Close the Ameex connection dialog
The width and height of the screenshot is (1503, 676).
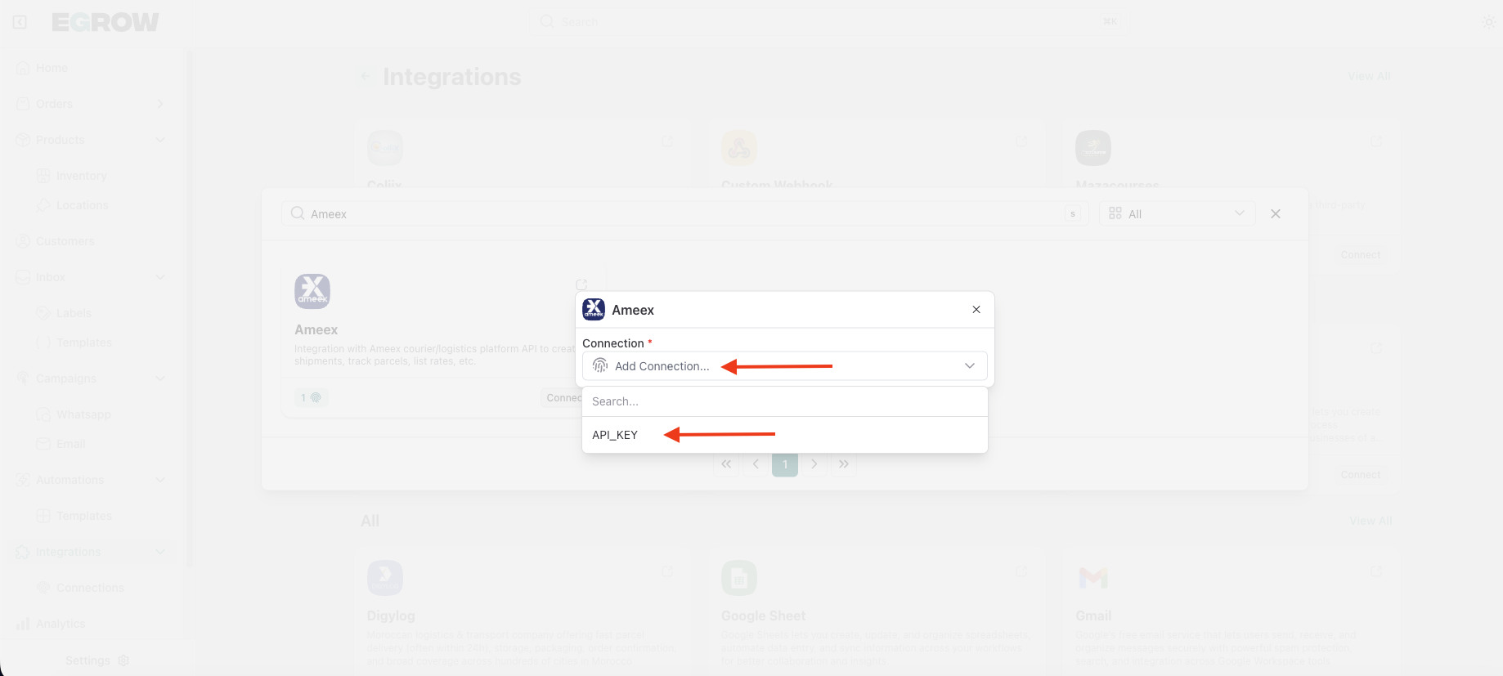(x=976, y=310)
